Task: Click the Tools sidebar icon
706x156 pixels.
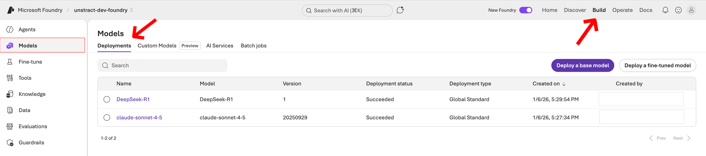Action: 10,78
